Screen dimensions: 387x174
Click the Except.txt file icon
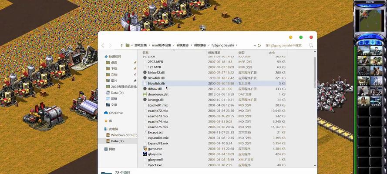[145, 132]
